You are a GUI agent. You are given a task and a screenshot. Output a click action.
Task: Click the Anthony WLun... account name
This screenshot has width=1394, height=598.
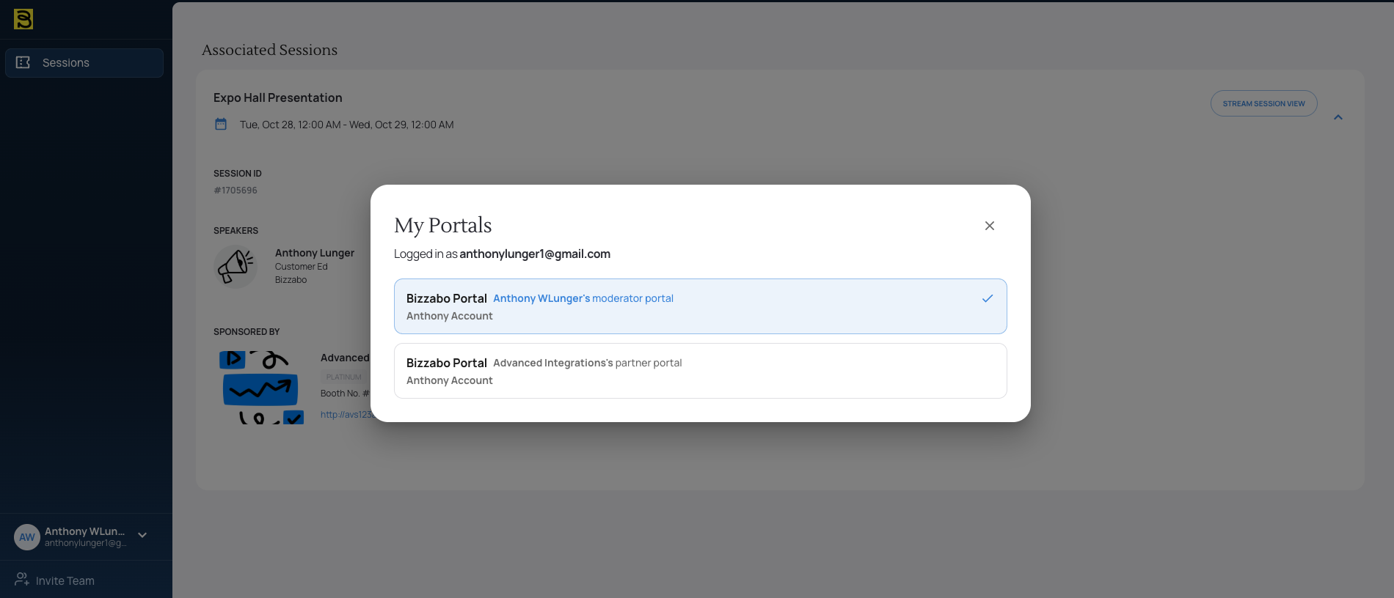(84, 531)
